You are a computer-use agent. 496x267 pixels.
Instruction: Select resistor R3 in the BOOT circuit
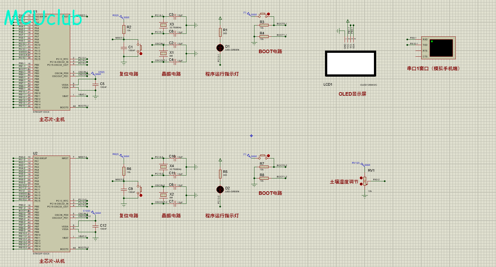point(264,25)
